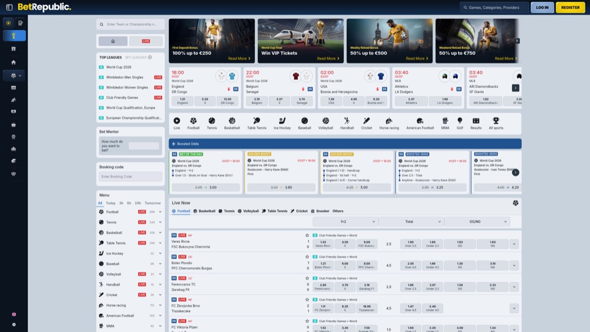Click the home icon in the left sidebar
The image size is (590, 332).
coord(14,62)
